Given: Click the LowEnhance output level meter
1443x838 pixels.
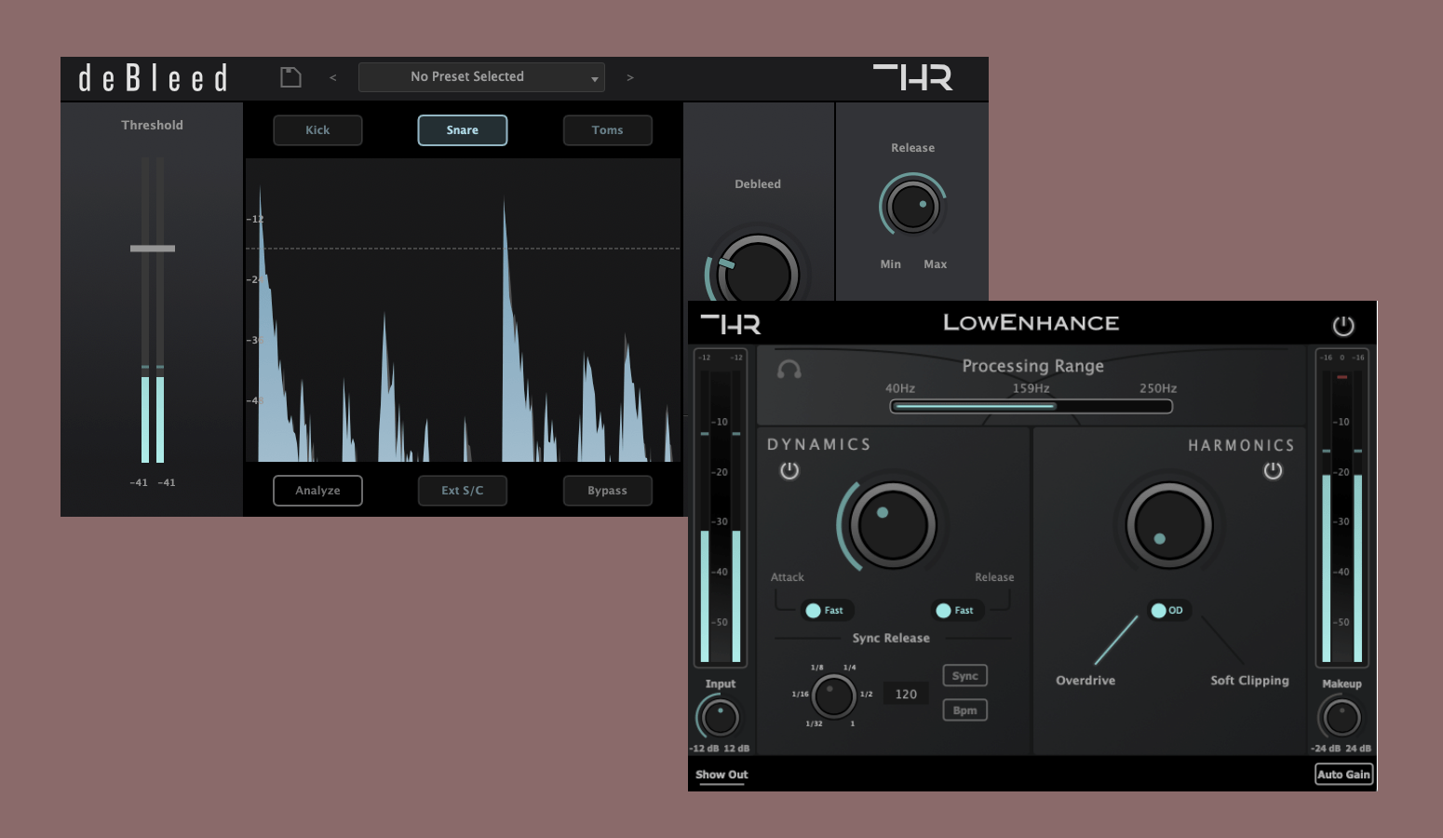Looking at the screenshot, I should pos(1342,508).
